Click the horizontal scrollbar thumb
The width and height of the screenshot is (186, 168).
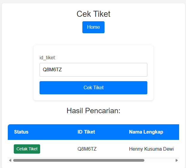[78, 161]
